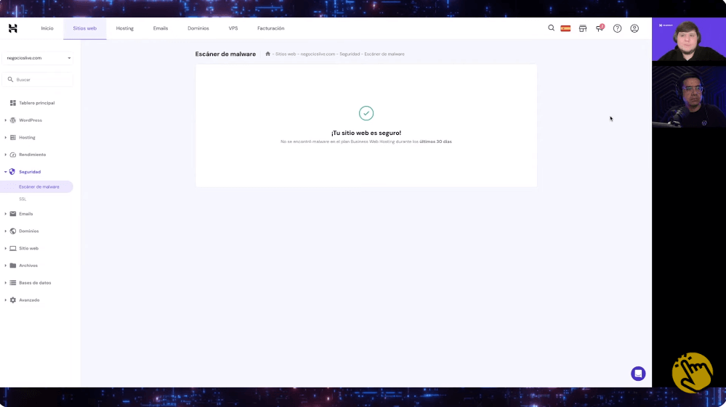Image resolution: width=726 pixels, height=407 pixels.
Task: Collapse the Seguridad section arrow
Action: point(6,172)
